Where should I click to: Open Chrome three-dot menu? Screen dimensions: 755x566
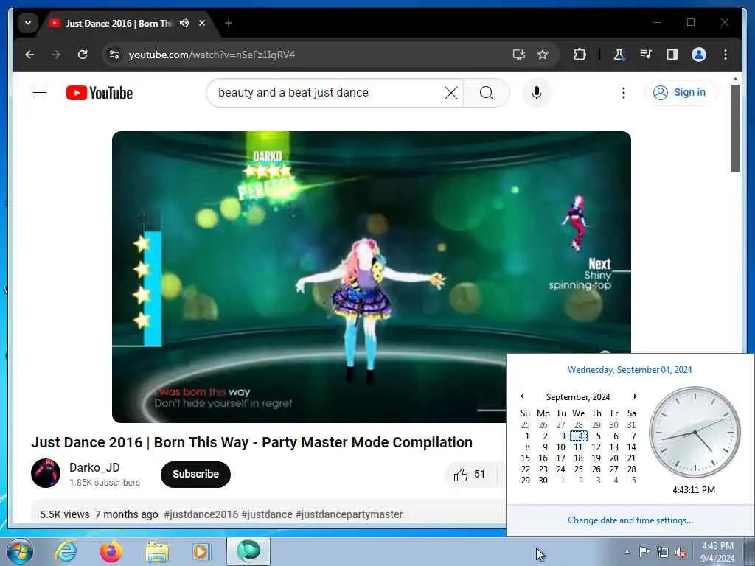pyautogui.click(x=726, y=55)
